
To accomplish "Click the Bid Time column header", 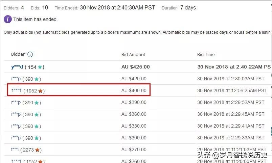I will (x=206, y=54).
